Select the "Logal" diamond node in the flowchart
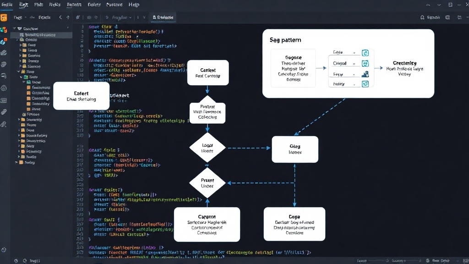 pos(207,148)
